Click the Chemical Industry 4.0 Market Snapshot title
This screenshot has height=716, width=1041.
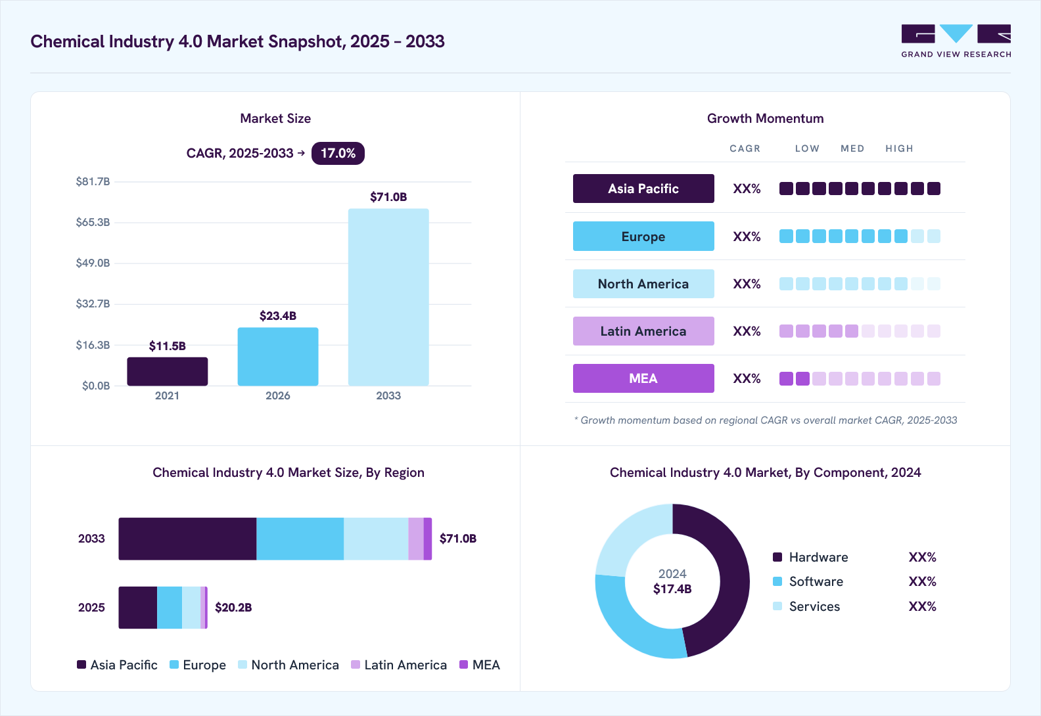237,41
